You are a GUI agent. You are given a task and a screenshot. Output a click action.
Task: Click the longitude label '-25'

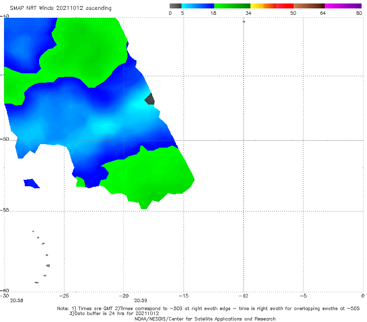point(64,296)
